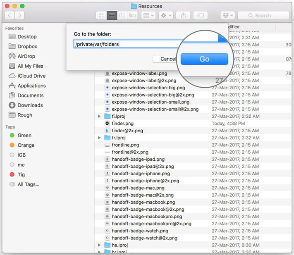This screenshot has width=294, height=255.
Task: Click the blue Go button
Action: (x=204, y=59)
